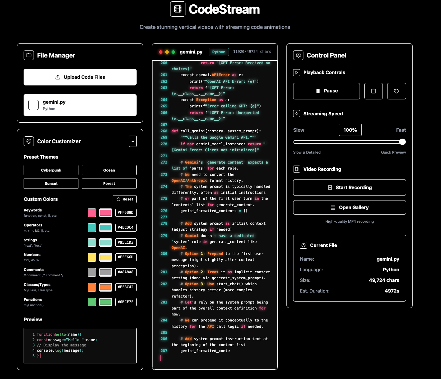Image resolution: width=441 pixels, height=379 pixels.
Task: Collapse the Color Customizer panel
Action: tap(133, 141)
